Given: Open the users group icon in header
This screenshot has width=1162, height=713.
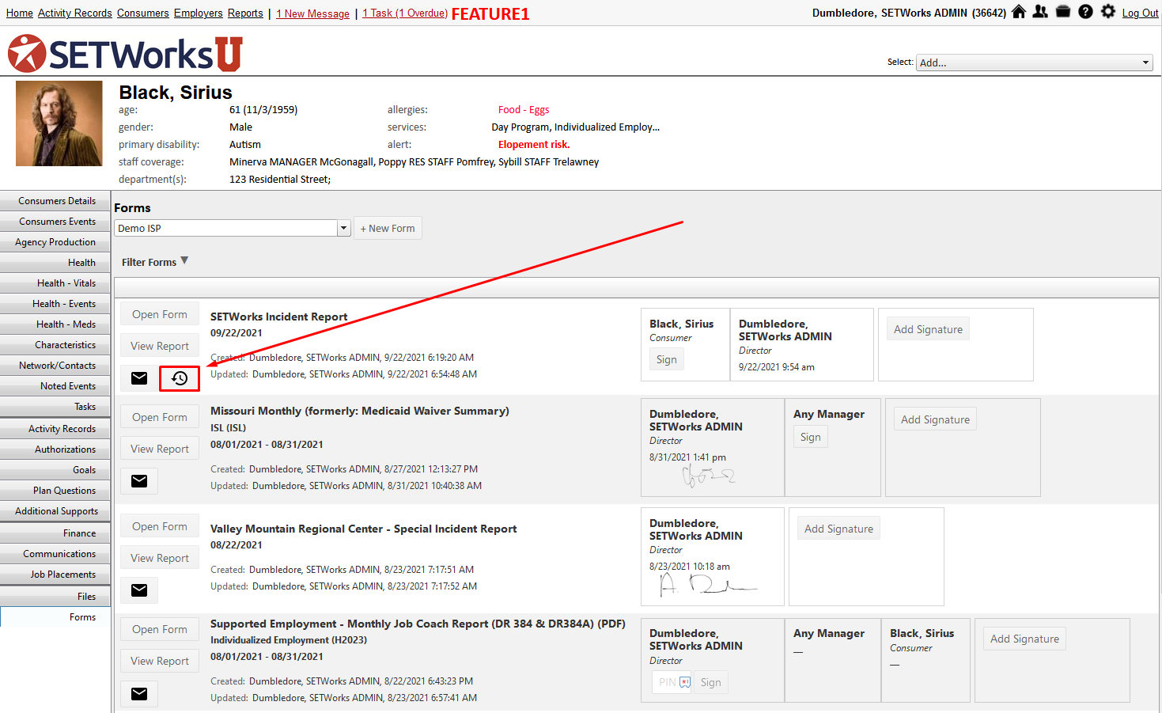Looking at the screenshot, I should click(1040, 12).
